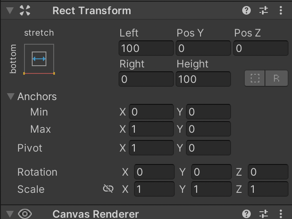Open Rect Transform preset settings icon
Image resolution: width=292 pixels, height=219 pixels.
tap(264, 10)
